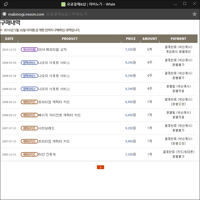Click the green Whale page favicon in title

(63, 4)
